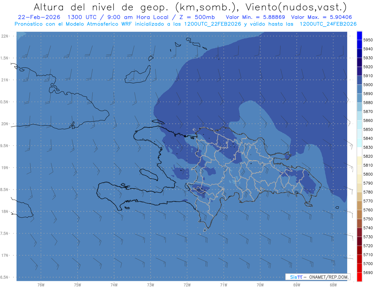
Task: Click the '74W' longitude axis label
Action: pos(114,285)
